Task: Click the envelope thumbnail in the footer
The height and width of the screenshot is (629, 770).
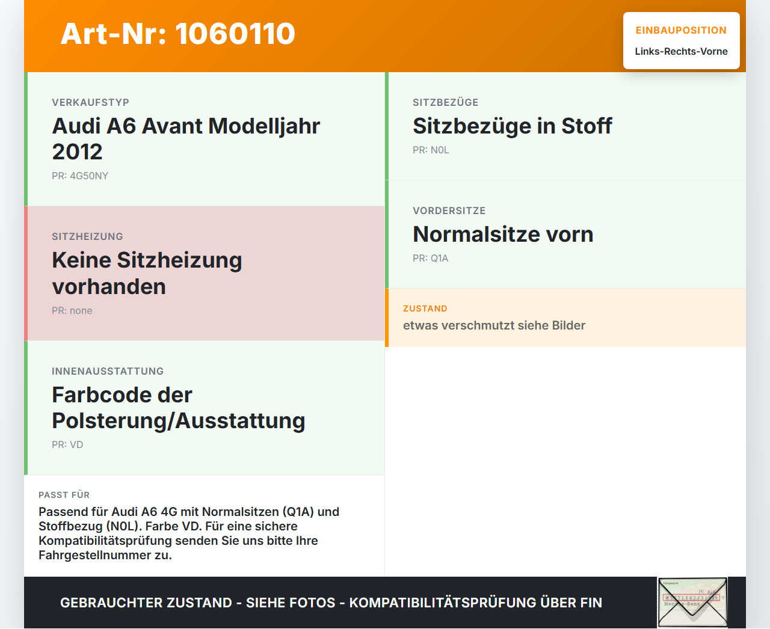Action: pos(692,603)
